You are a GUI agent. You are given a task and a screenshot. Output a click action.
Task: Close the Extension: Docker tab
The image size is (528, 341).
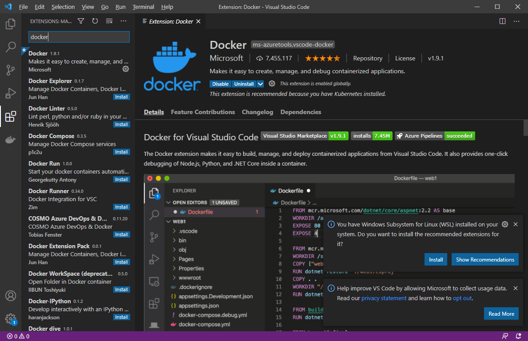click(198, 21)
